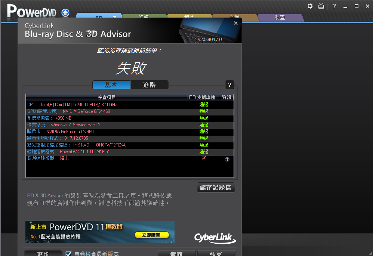
Task: Select the 影片連線類型 類比 row
Action: click(x=130, y=158)
